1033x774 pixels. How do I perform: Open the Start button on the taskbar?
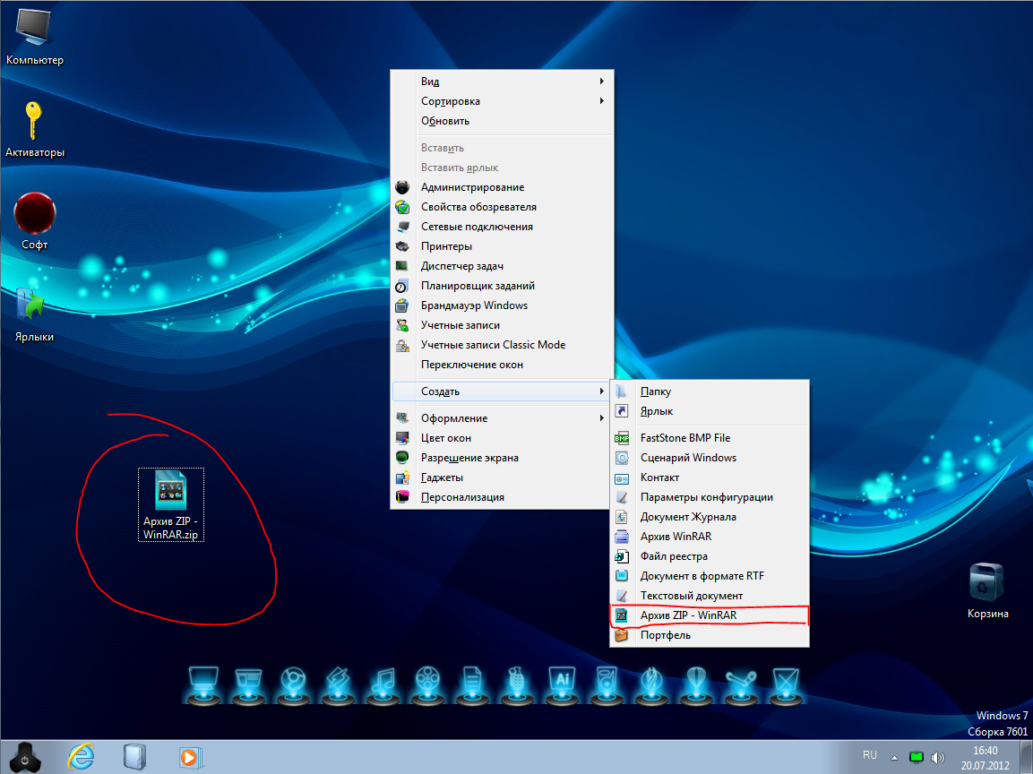pos(25,758)
